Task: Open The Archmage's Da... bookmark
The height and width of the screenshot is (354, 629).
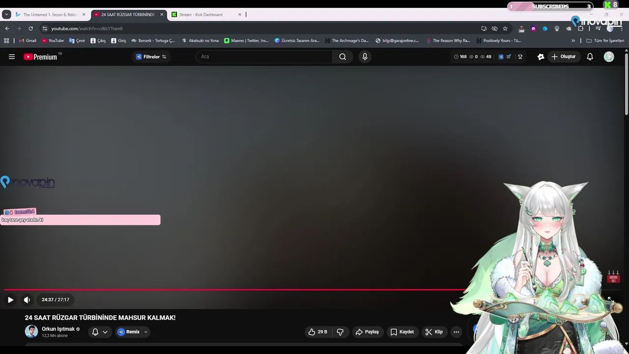Action: point(346,41)
